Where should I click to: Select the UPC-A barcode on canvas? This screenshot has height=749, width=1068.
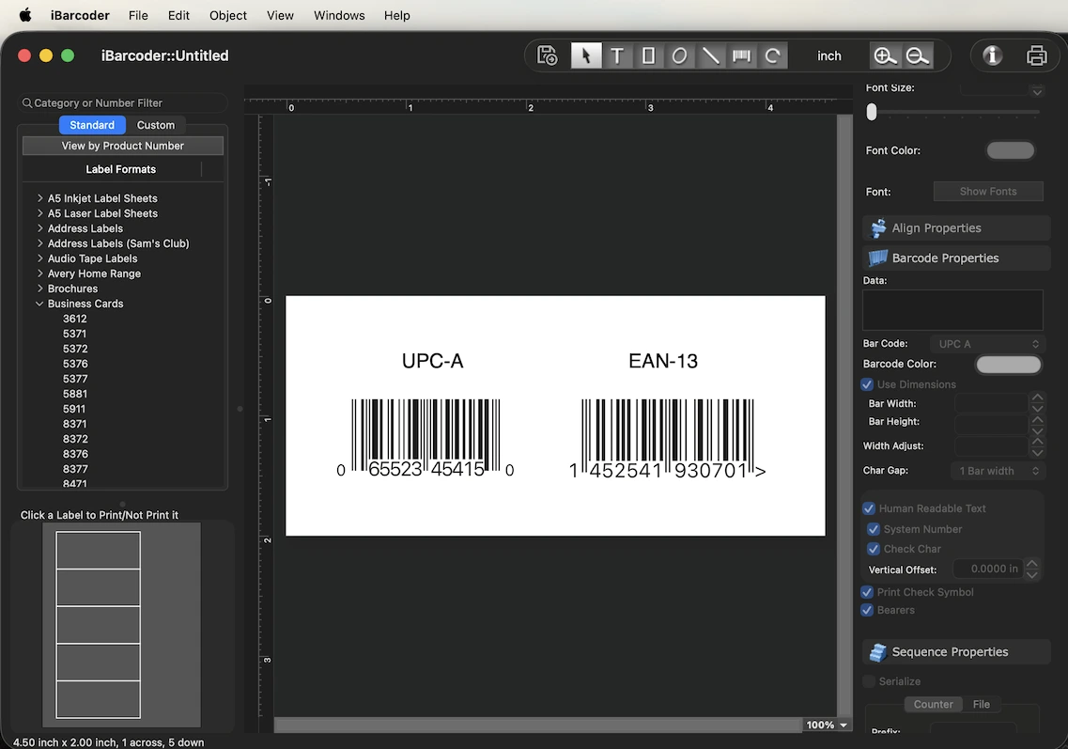click(x=425, y=438)
